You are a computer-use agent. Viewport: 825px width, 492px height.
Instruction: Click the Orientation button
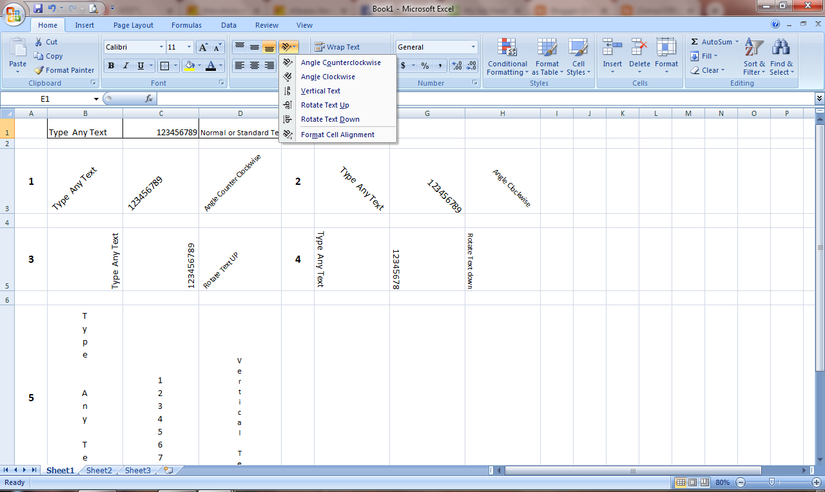pos(289,47)
